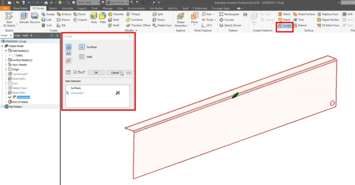Viewport: 355px width, 185px height.
Task: Choose the Mirror tool icon
Action: coord(245,14)
